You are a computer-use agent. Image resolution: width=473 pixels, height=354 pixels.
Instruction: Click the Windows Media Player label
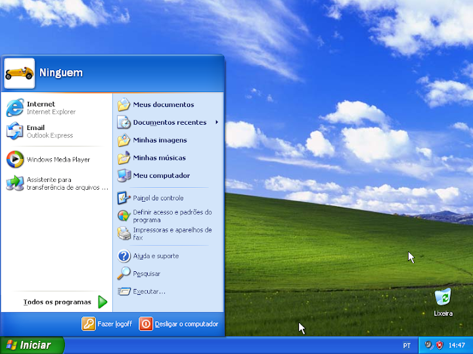click(x=58, y=160)
